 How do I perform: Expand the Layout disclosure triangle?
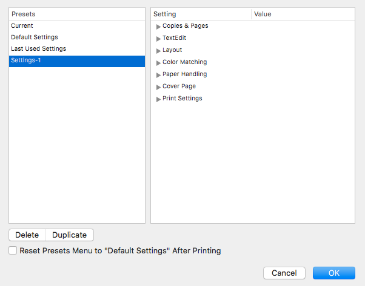(158, 51)
